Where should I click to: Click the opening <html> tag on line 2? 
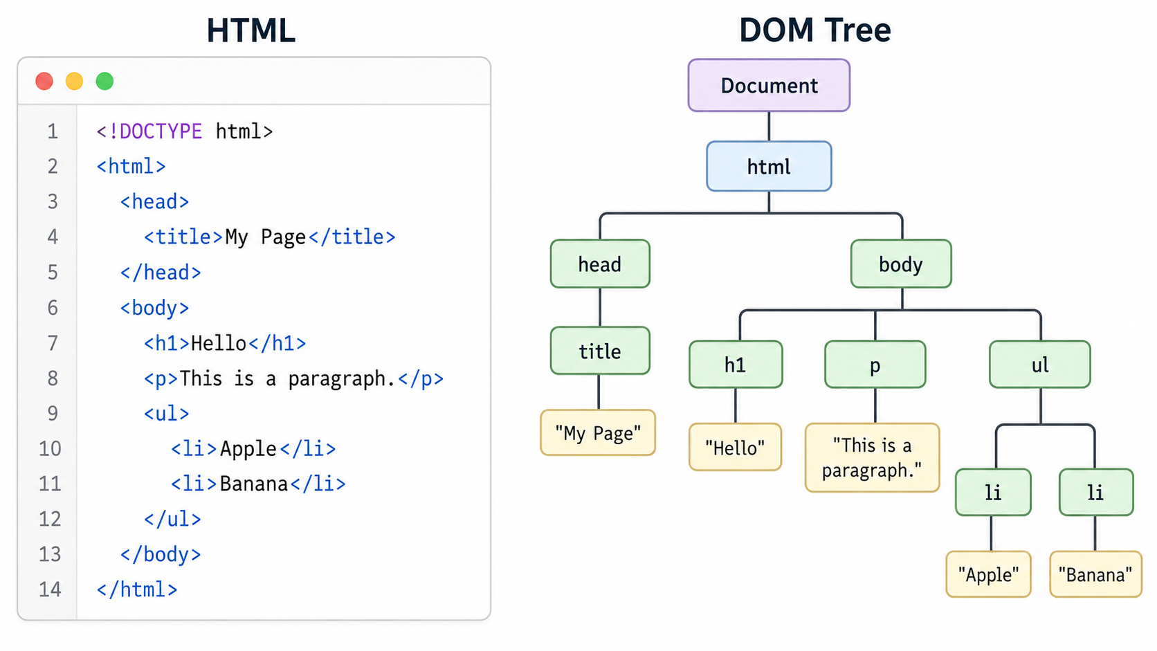pyautogui.click(x=131, y=166)
